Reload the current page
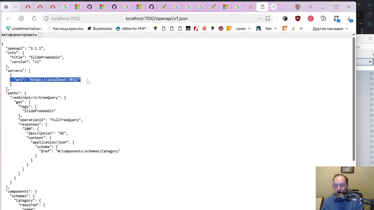This screenshot has width=374, height=210. (x=34, y=18)
